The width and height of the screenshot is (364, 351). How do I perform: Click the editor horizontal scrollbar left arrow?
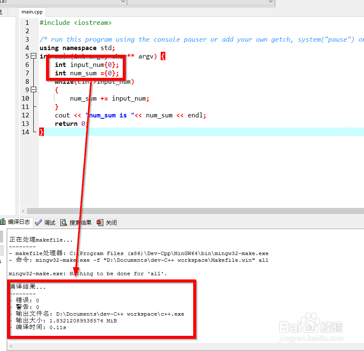[x=23, y=210]
